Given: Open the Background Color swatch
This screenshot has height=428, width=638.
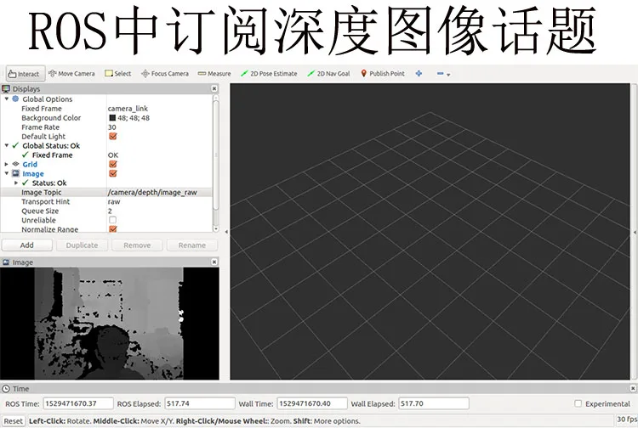Looking at the screenshot, I should pyautogui.click(x=112, y=118).
